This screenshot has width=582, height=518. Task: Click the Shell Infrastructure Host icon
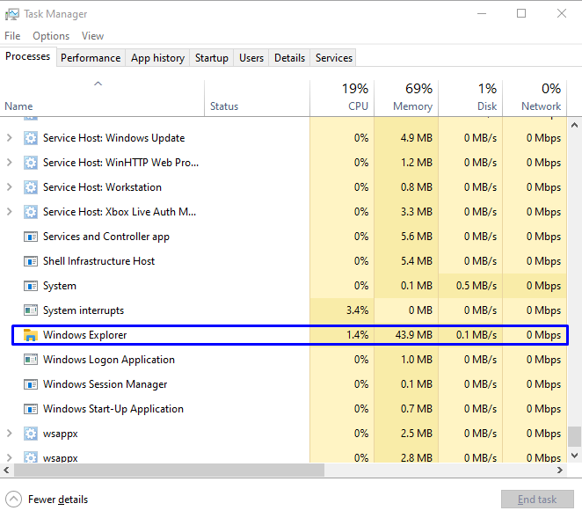(x=31, y=261)
